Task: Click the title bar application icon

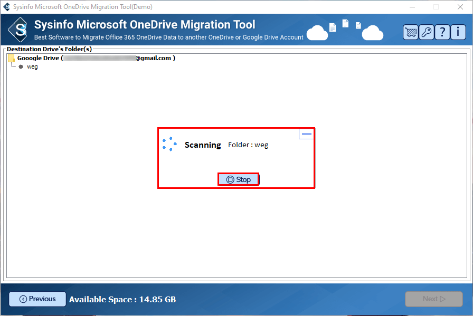Action: tap(7, 7)
